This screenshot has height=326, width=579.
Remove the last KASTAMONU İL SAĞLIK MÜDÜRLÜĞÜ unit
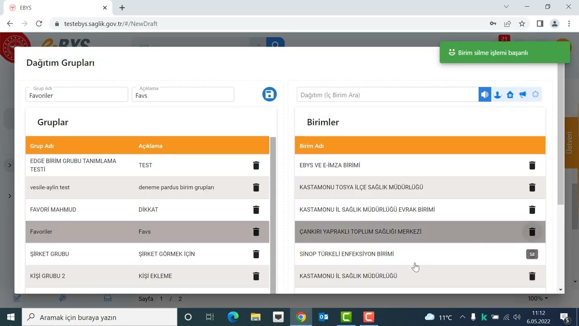coord(532,276)
